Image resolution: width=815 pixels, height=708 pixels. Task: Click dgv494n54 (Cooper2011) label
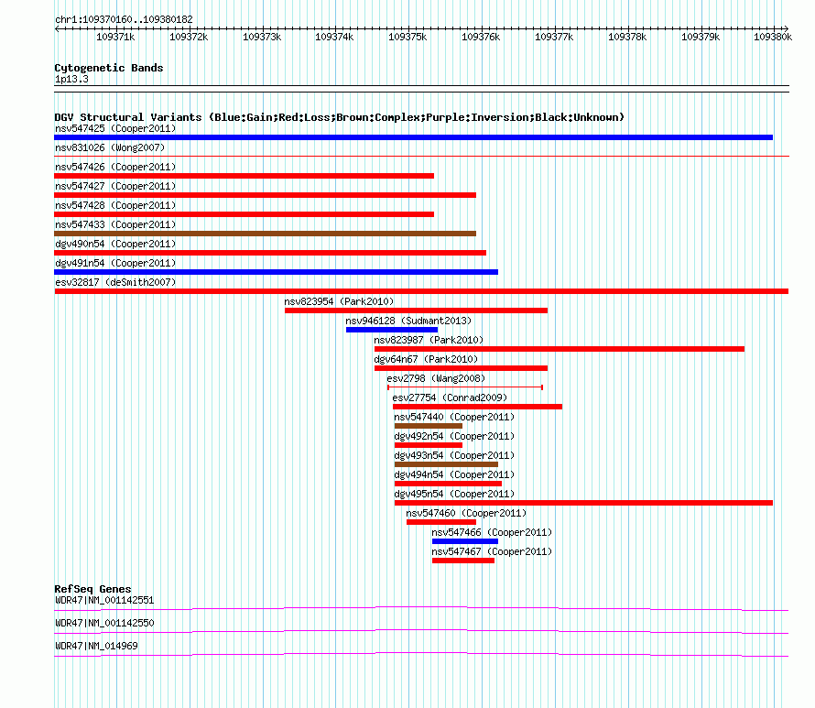(454, 474)
